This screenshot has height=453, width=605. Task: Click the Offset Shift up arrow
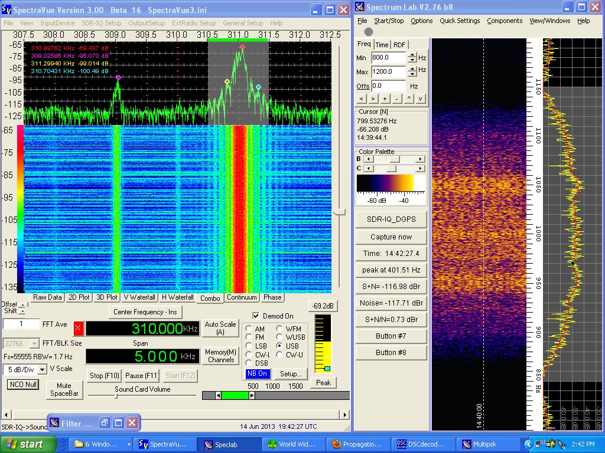point(22,305)
